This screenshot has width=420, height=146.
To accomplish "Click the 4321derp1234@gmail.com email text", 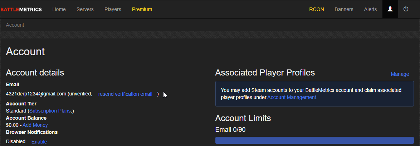I will (36, 94).
